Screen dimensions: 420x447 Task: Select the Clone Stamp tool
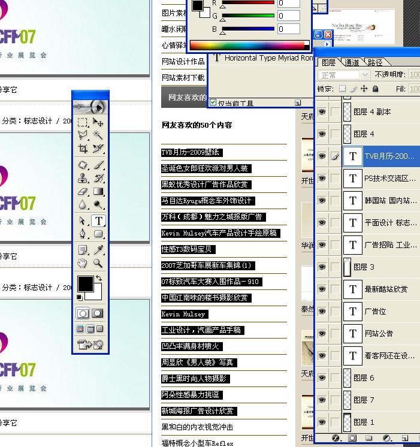click(x=83, y=178)
